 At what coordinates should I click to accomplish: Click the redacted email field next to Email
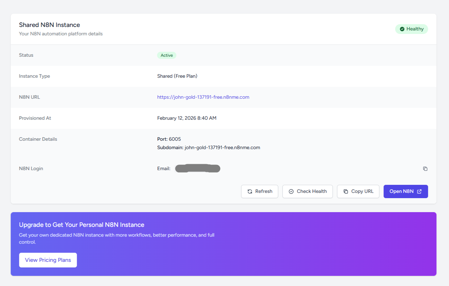tap(197, 168)
